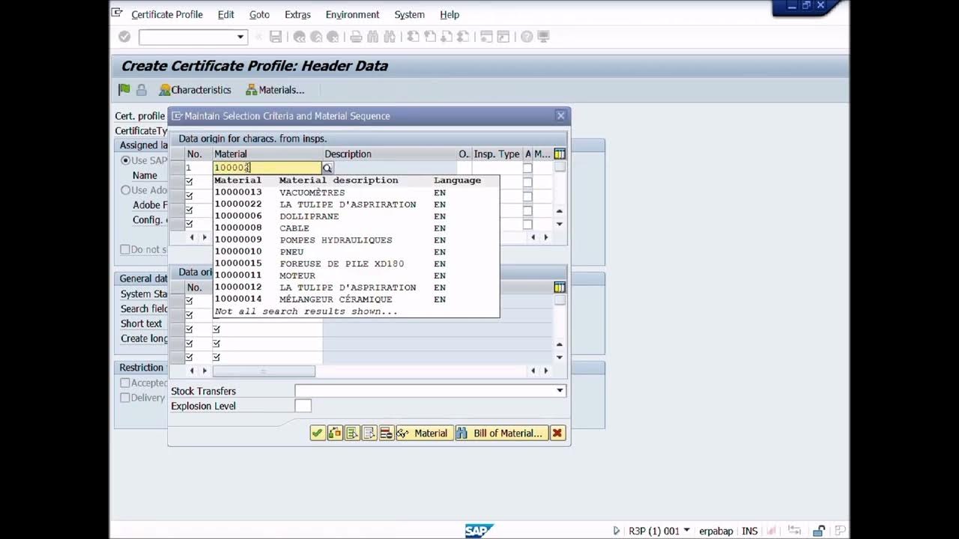This screenshot has height=539, width=959.
Task: Select material 10000010 PNEU
Action: coord(357,252)
